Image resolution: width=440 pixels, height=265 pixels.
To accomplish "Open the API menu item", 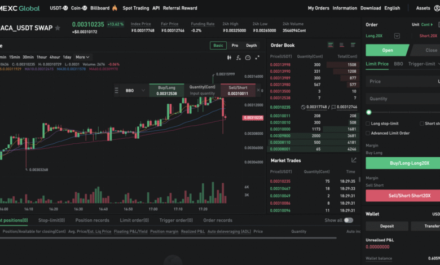I will click(156, 8).
